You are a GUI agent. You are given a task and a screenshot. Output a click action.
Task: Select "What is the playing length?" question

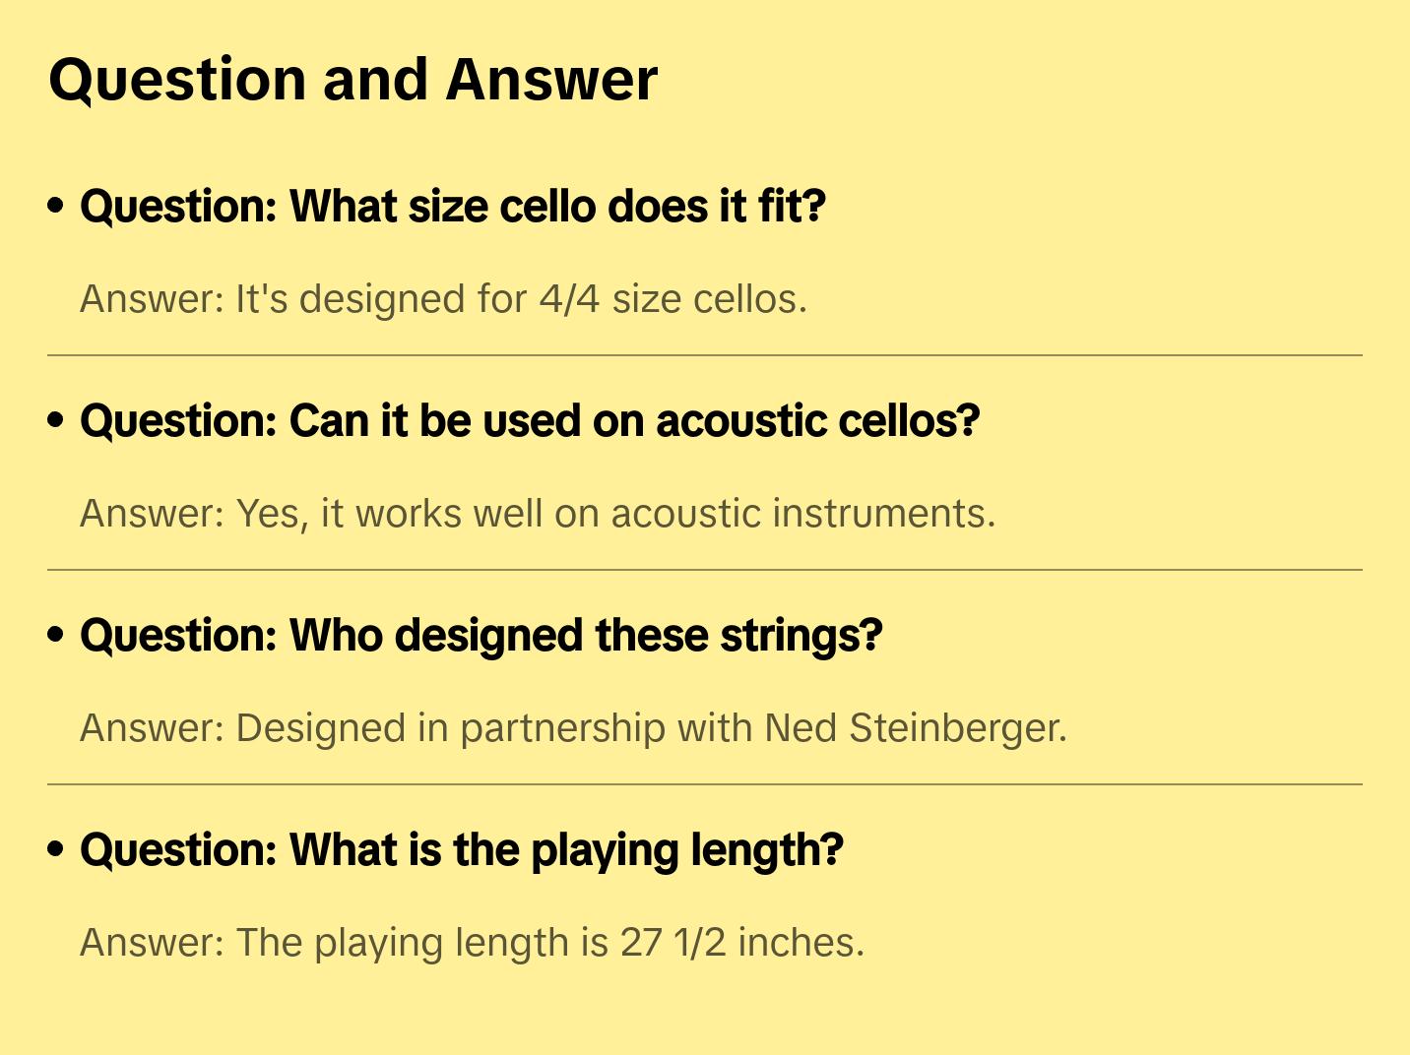462,850
